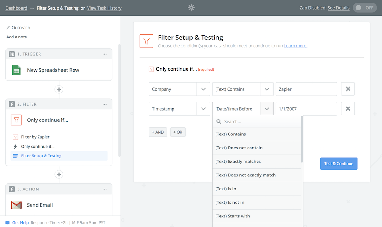Image resolution: width=382 pixels, height=227 pixels.
Task: Open Get Help link
Action: (x=20, y=223)
